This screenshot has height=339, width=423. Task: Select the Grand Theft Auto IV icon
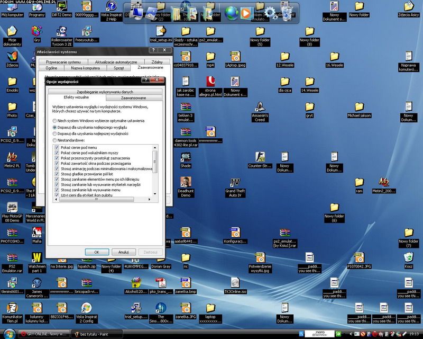pos(235,187)
